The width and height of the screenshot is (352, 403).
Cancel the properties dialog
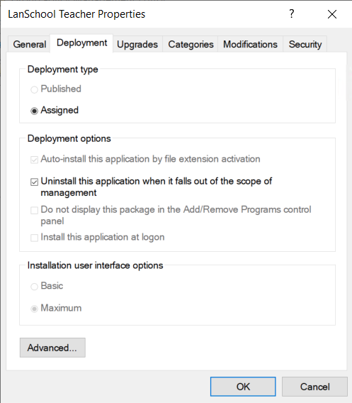pyautogui.click(x=314, y=387)
